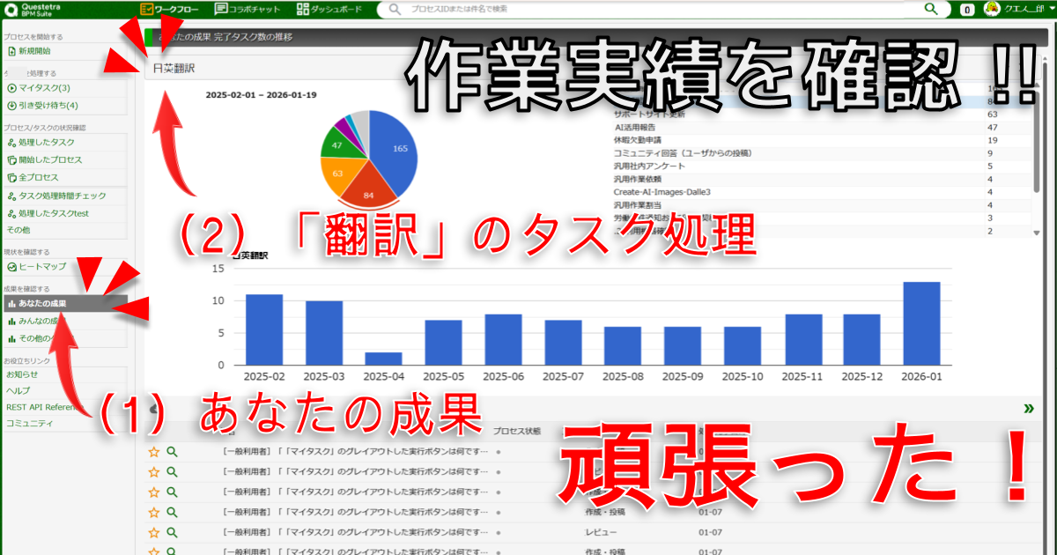Star the first task row in the list
Screen dimensions: 1057x555
pyautogui.click(x=154, y=451)
